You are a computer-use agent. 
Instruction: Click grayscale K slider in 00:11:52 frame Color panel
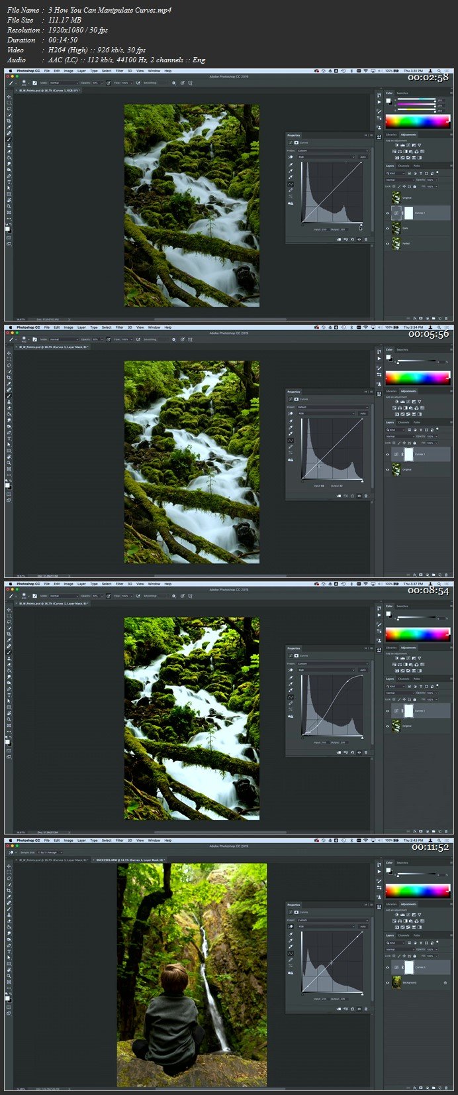[417, 874]
